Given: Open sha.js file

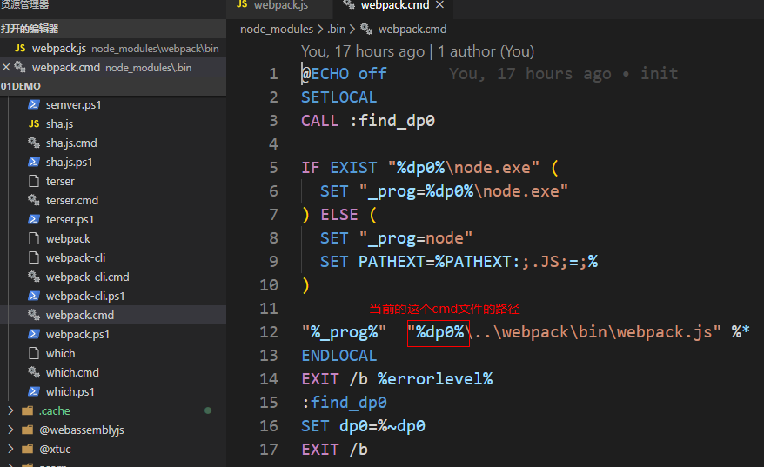Looking at the screenshot, I should pyautogui.click(x=59, y=124).
